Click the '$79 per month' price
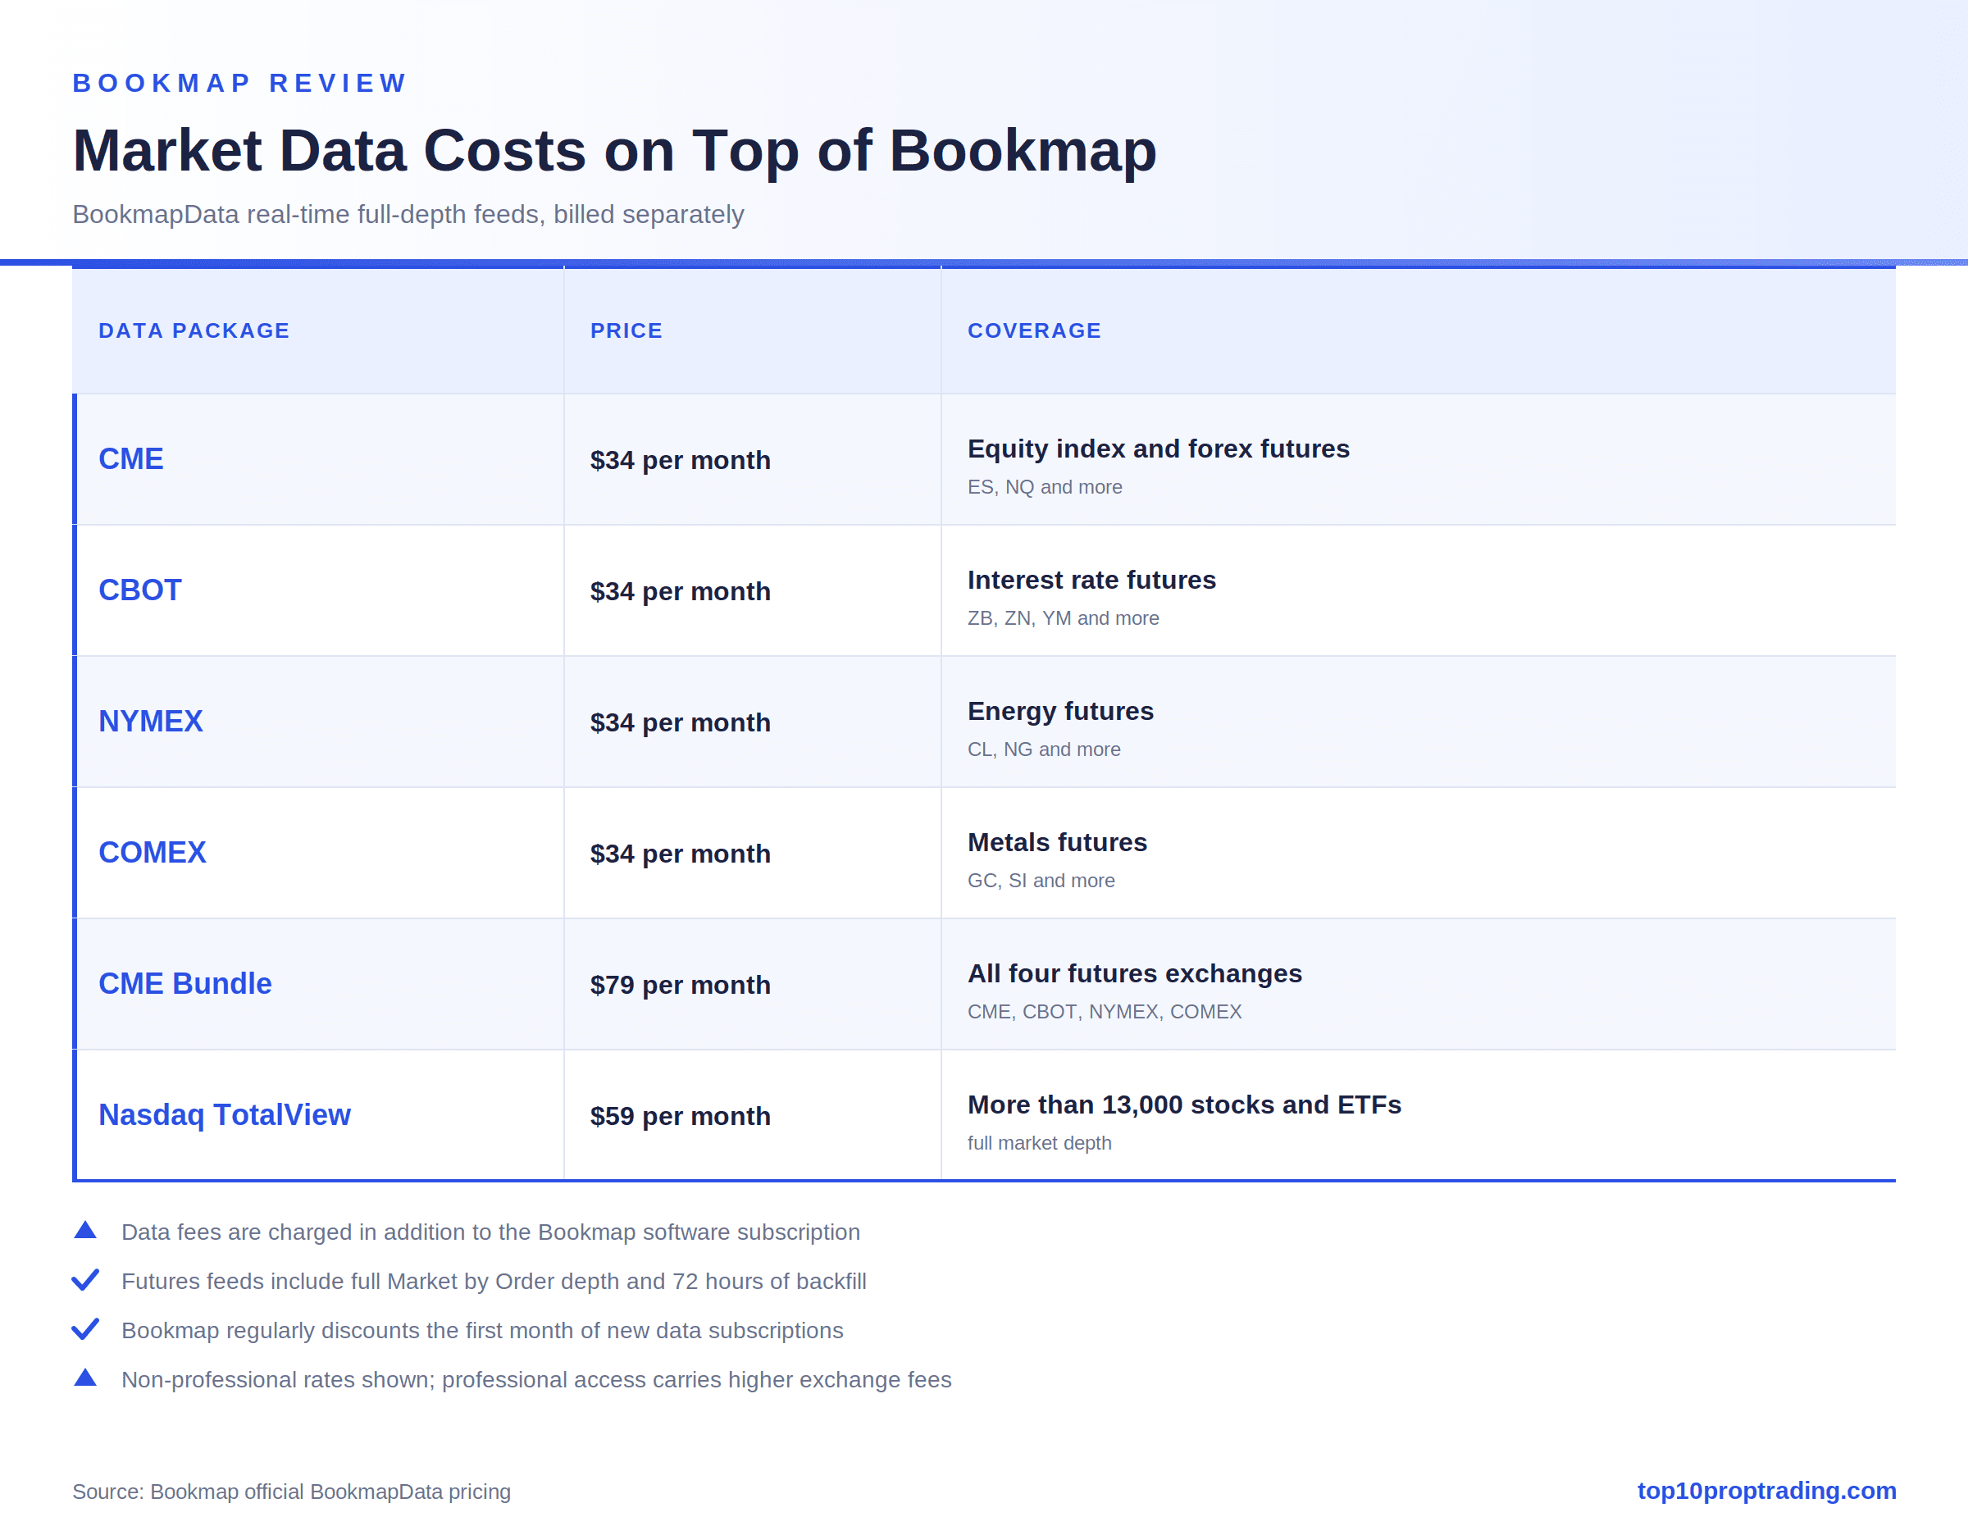The width and height of the screenshot is (1968, 1535). 681,985
